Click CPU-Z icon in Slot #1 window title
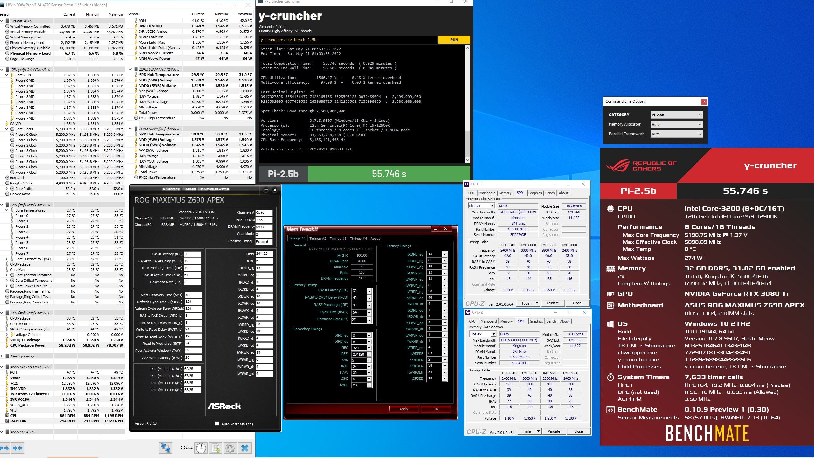The height and width of the screenshot is (458, 814). coord(467,184)
